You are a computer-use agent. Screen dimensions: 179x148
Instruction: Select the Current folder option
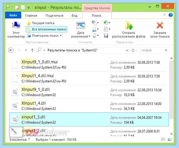click(41, 23)
